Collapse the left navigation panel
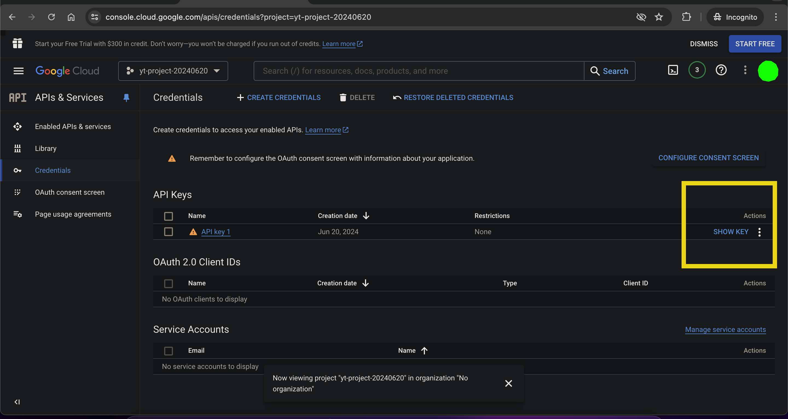788x419 pixels. (x=17, y=402)
